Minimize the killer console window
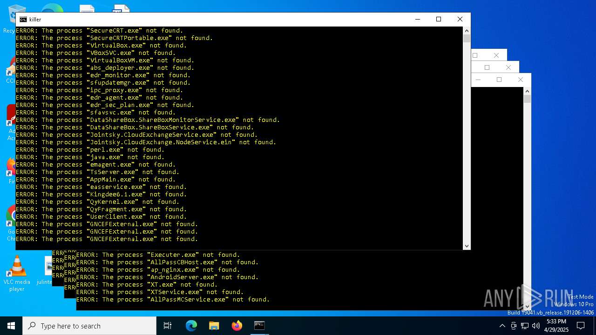Screen dimensions: 596x335 click(417, 19)
